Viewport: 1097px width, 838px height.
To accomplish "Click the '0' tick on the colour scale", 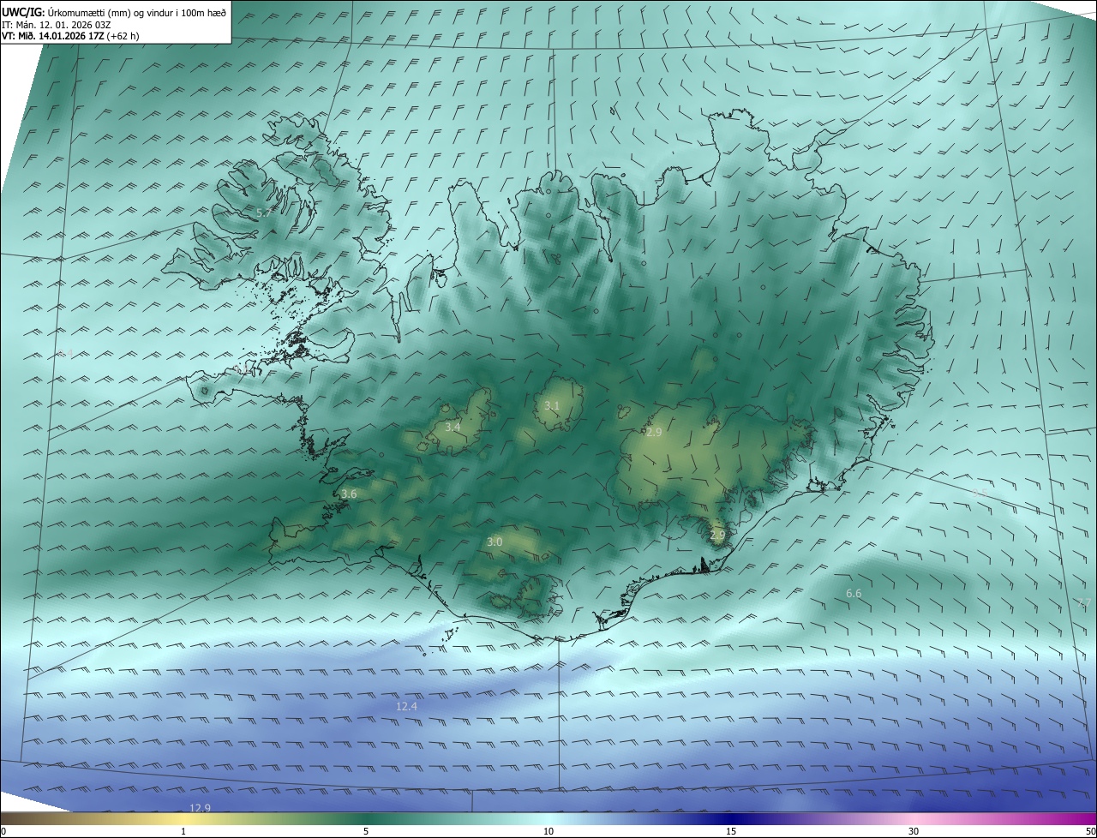I will [x=3, y=831].
